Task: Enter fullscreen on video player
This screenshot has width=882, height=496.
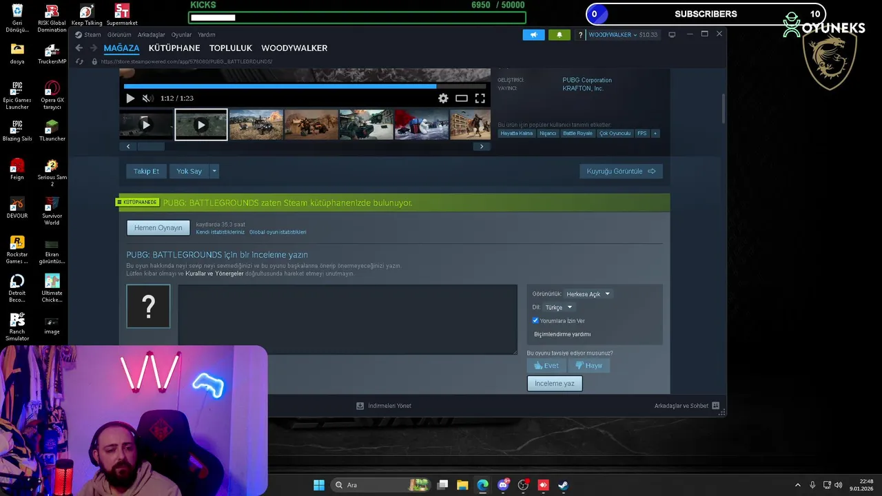Action: tap(480, 99)
